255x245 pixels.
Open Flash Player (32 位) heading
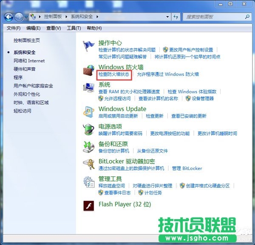[x=125, y=204]
